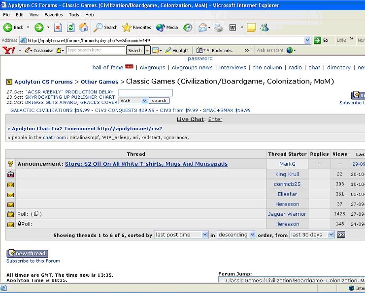365x293 pixels.
Task: Open the 'descending' order dropdown
Action: click(x=236, y=235)
